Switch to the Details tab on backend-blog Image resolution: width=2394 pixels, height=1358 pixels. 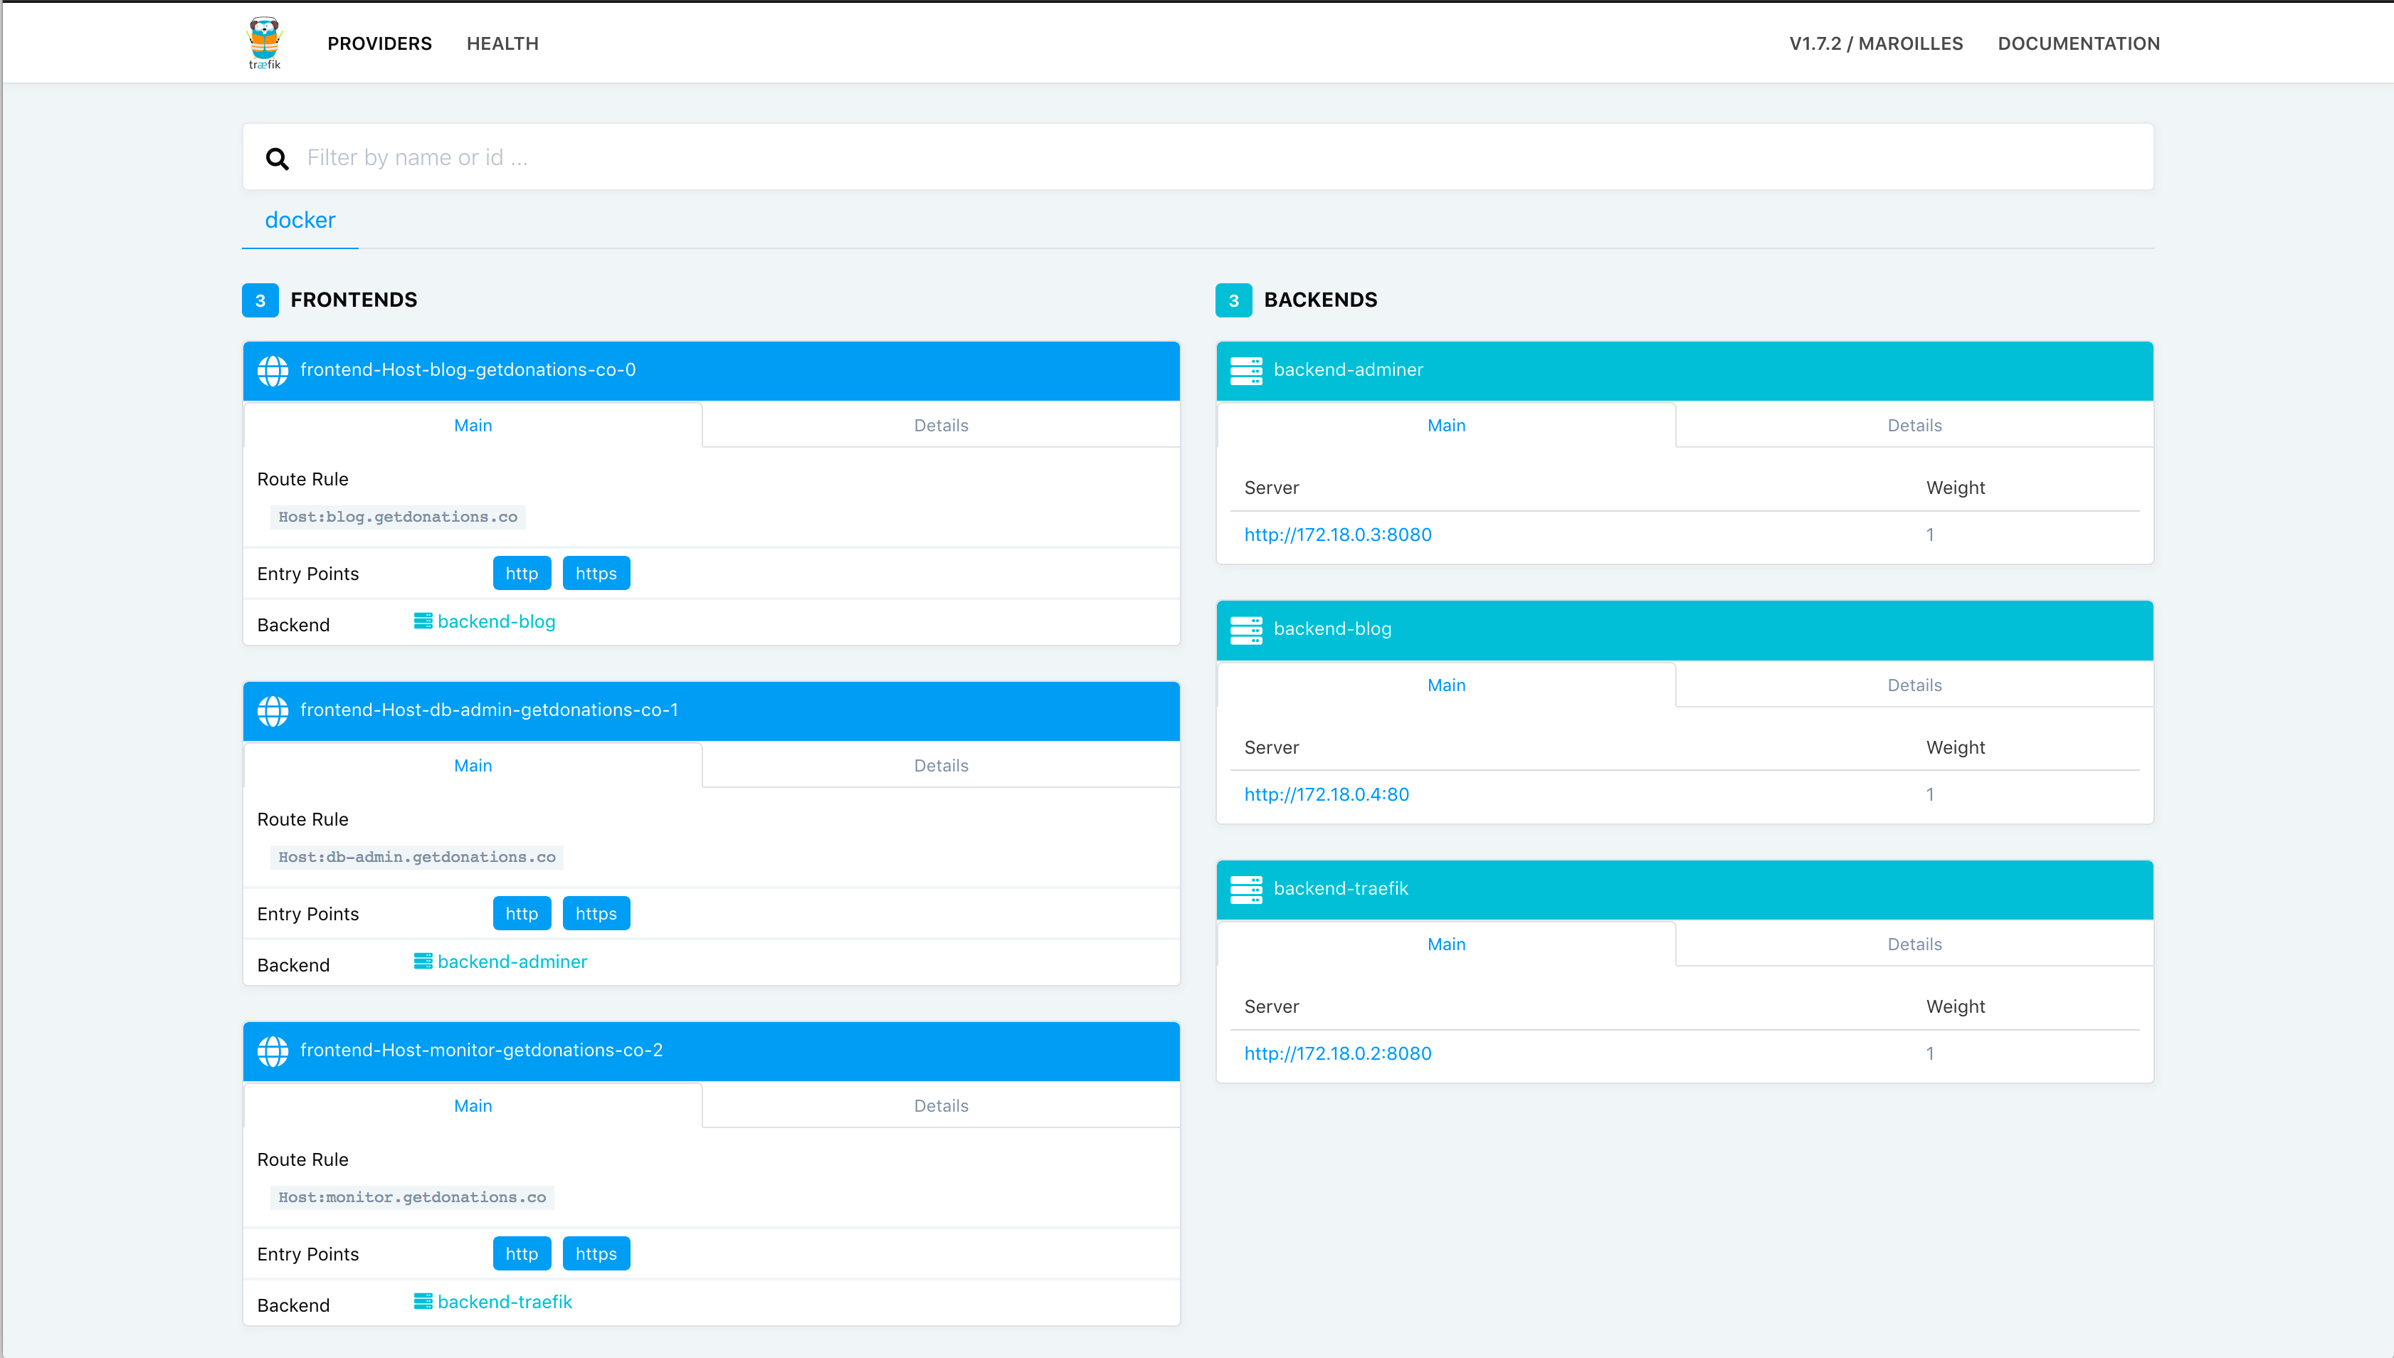(1914, 684)
